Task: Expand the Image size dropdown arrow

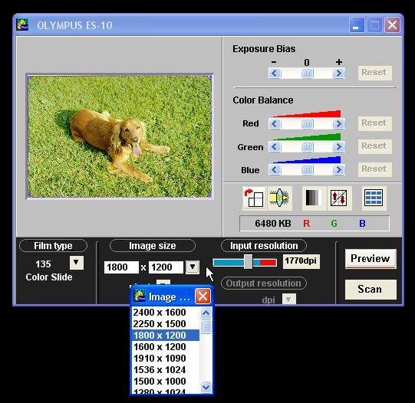Action: 193,267
